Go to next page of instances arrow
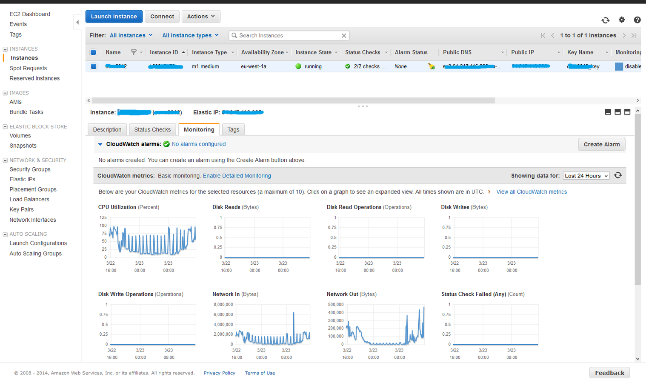Image resolution: width=646 pixels, height=383 pixels. (x=624, y=35)
